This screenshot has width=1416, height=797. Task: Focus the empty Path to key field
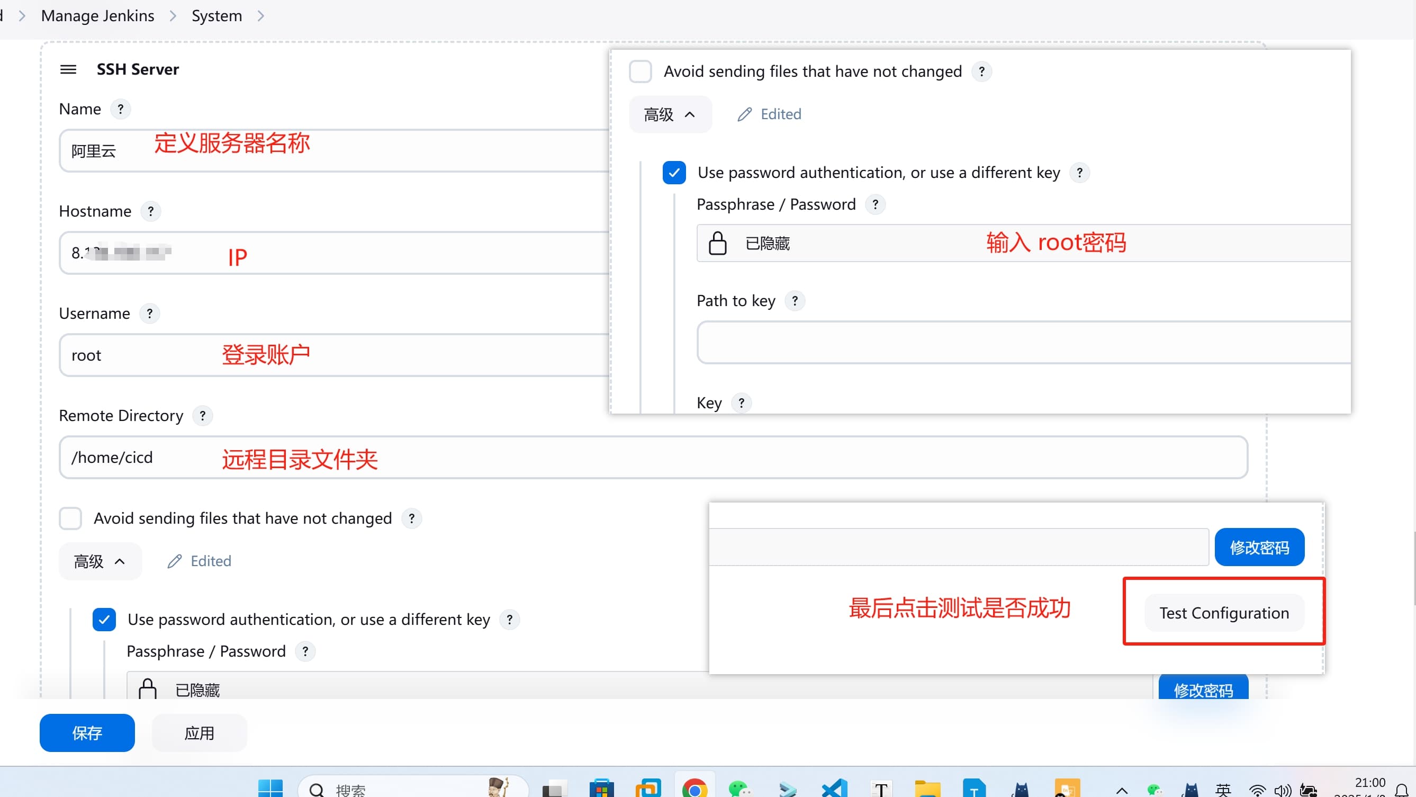tap(1024, 343)
